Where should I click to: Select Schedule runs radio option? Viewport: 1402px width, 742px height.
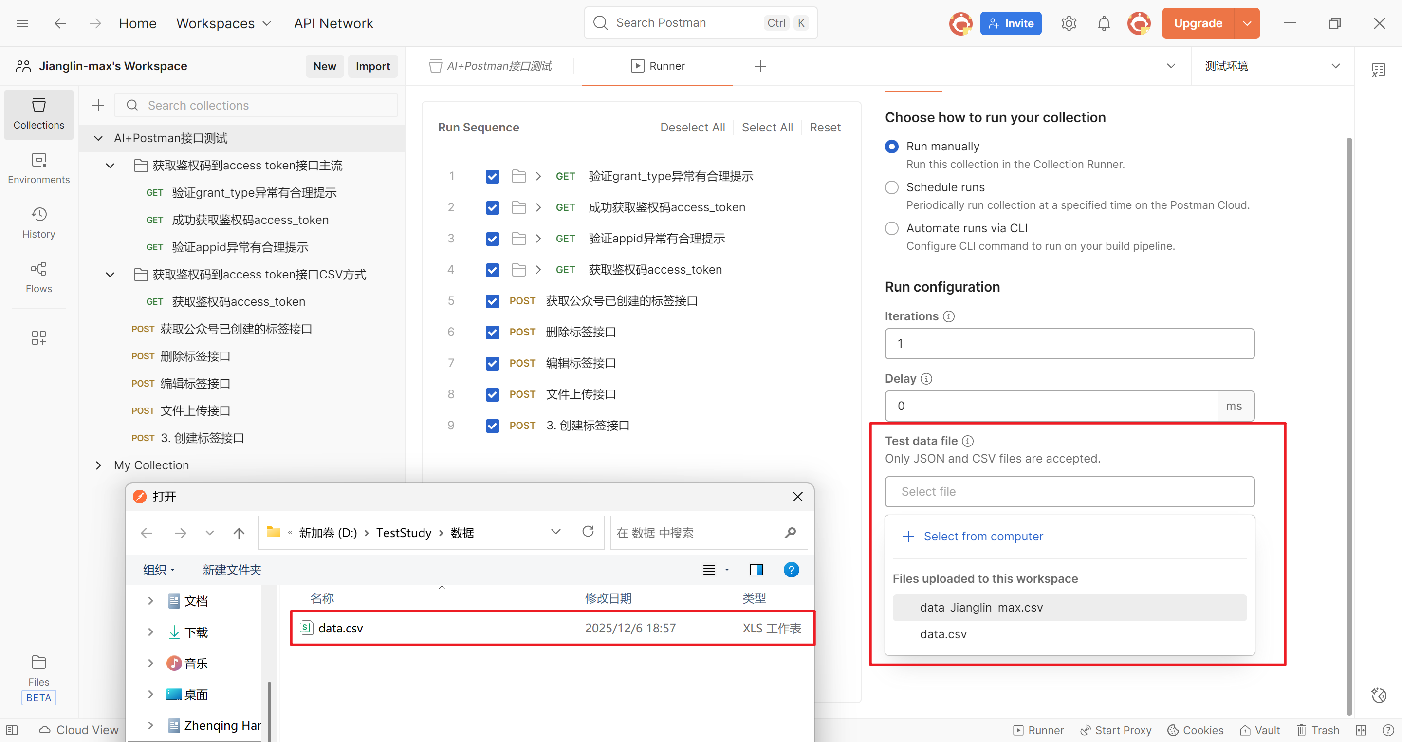tap(891, 187)
